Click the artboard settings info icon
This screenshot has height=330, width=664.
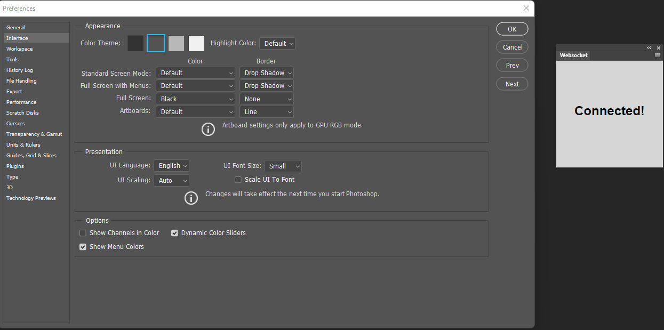point(208,129)
